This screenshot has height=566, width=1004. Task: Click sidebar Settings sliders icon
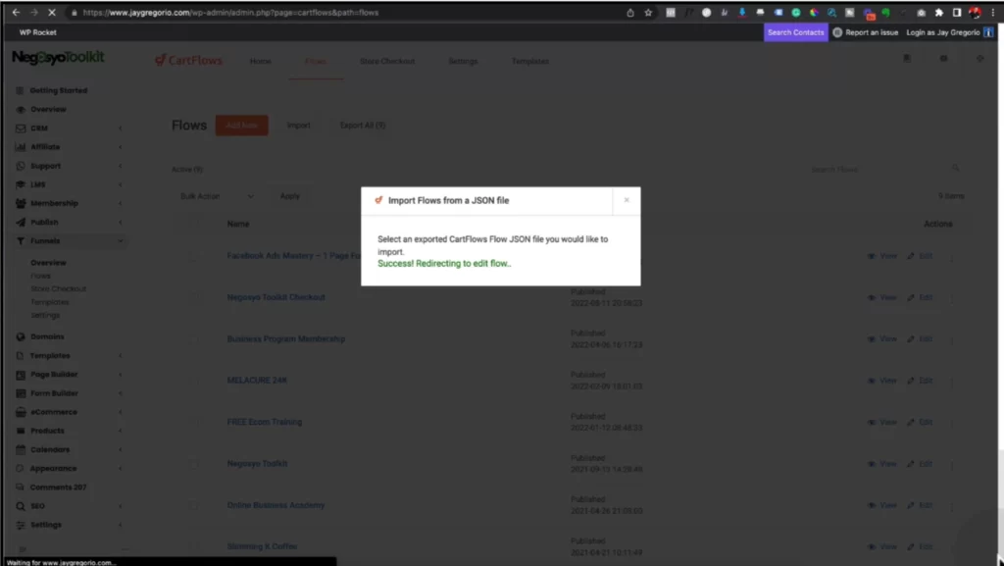(21, 525)
